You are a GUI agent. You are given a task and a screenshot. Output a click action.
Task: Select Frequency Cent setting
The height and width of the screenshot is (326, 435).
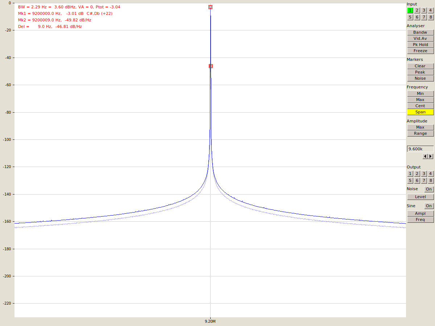click(420, 106)
